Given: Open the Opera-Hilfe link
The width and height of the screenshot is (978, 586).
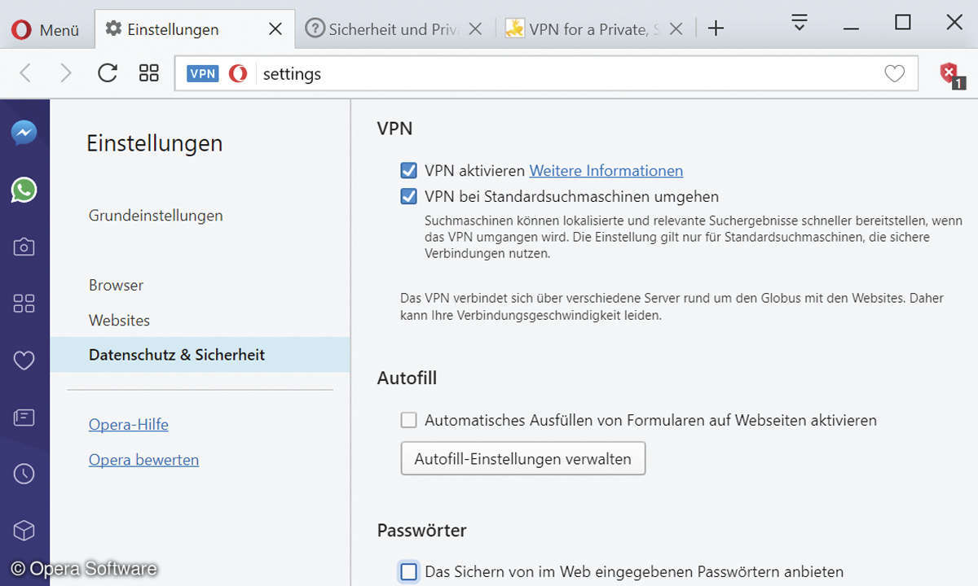Looking at the screenshot, I should pos(129,425).
